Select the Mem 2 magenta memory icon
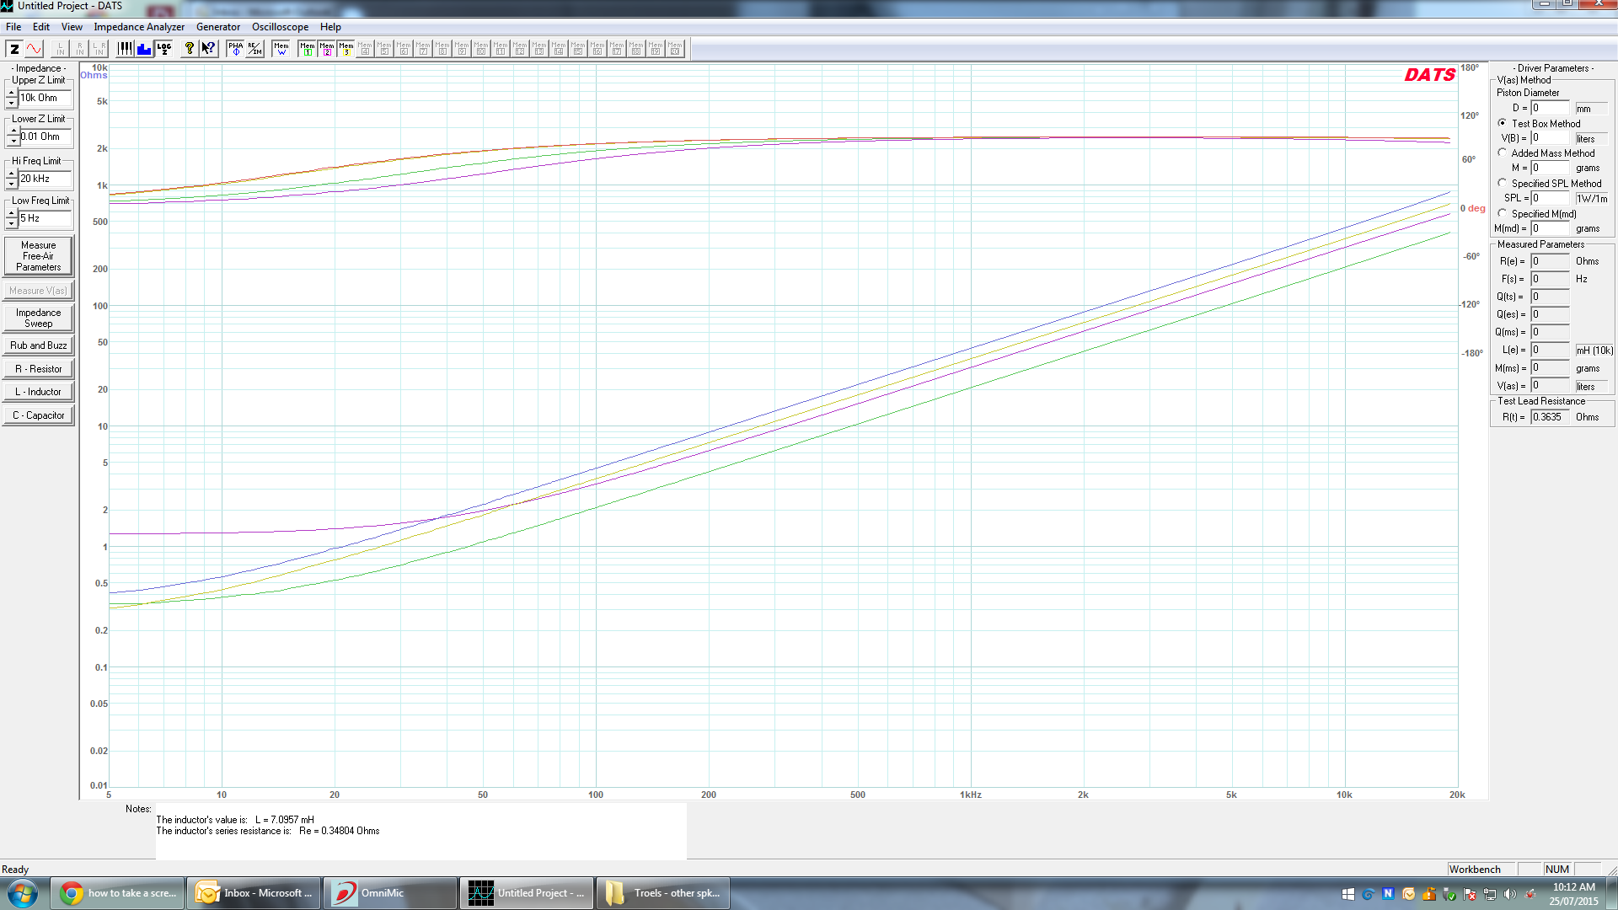 [x=327, y=49]
